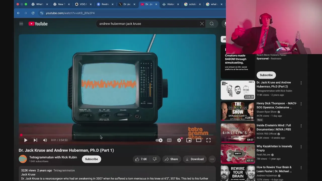Close the Histor tab
This screenshot has width=322, height=181.
tap(178, 4)
